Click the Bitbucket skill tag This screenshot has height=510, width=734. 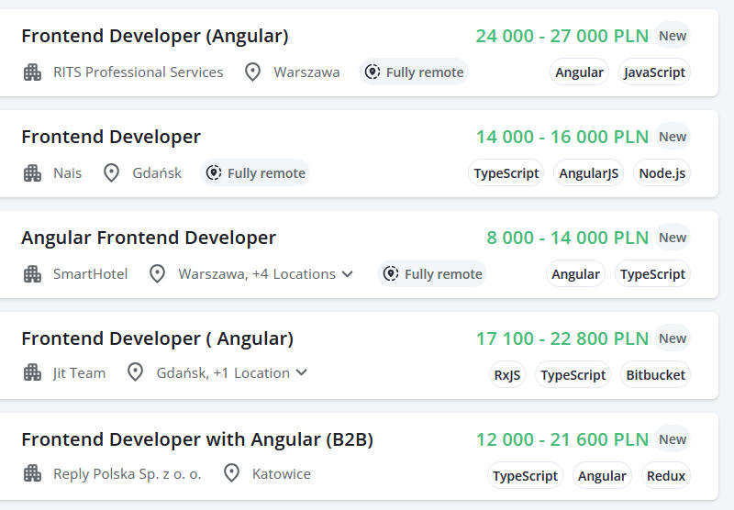tap(655, 375)
